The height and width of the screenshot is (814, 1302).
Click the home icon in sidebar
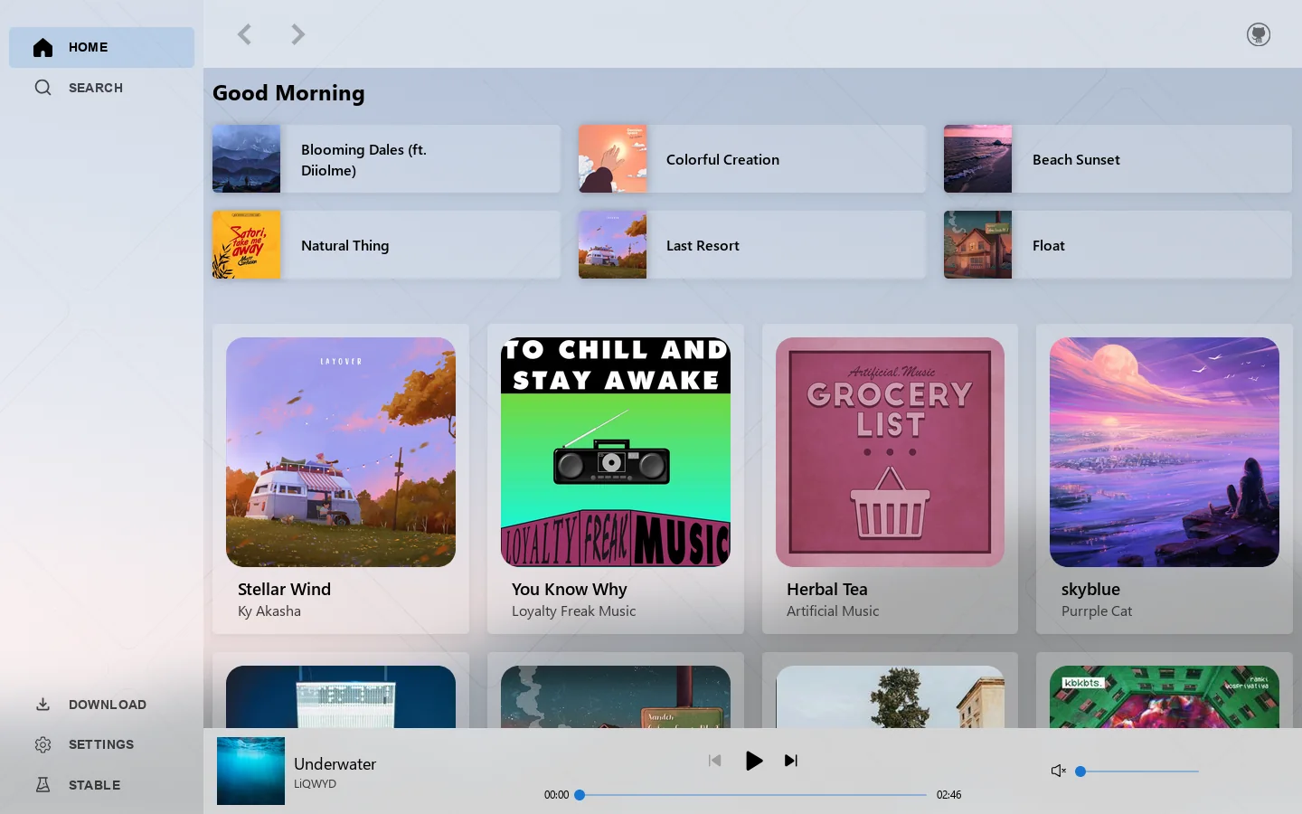pyautogui.click(x=42, y=47)
